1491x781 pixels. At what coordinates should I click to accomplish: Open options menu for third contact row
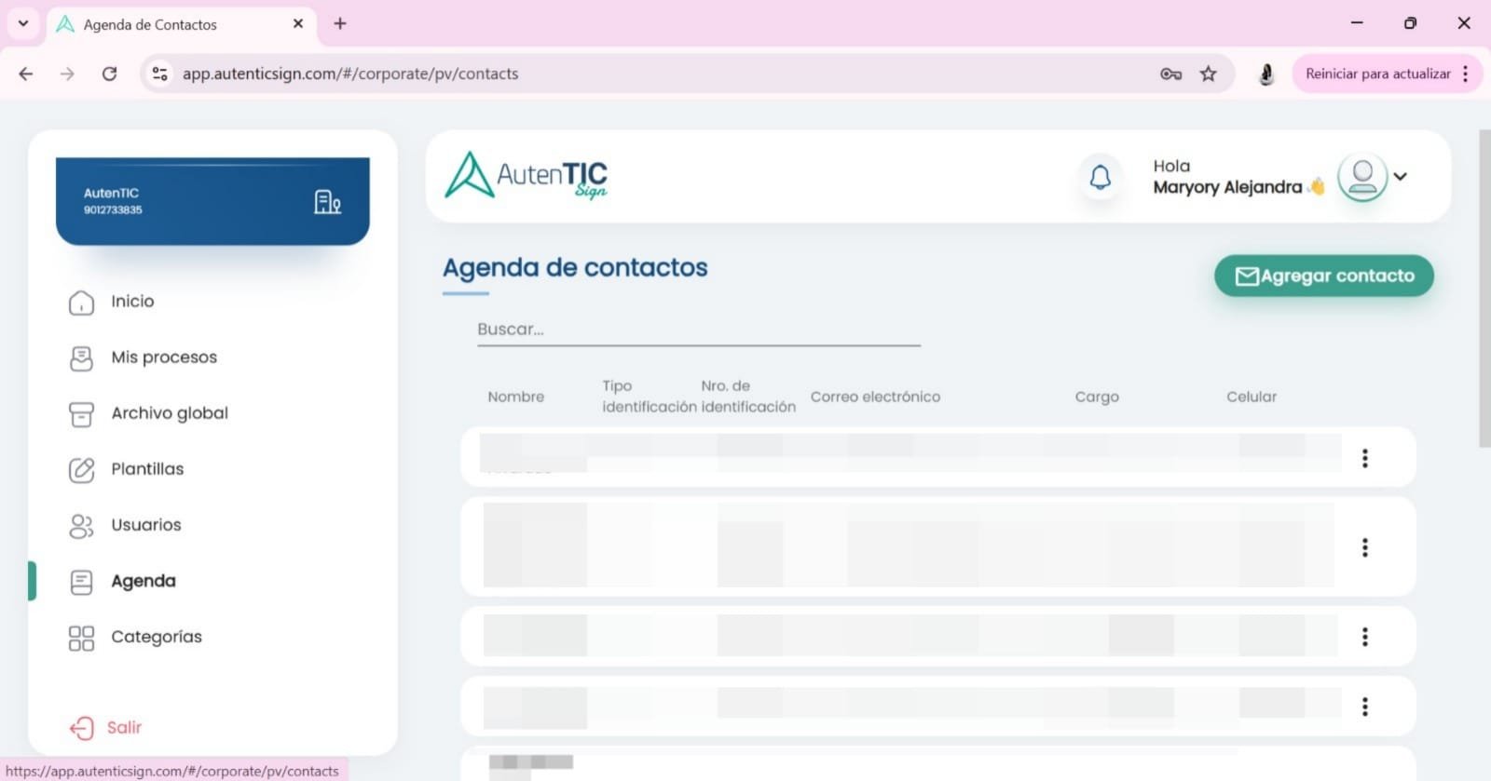(x=1364, y=637)
